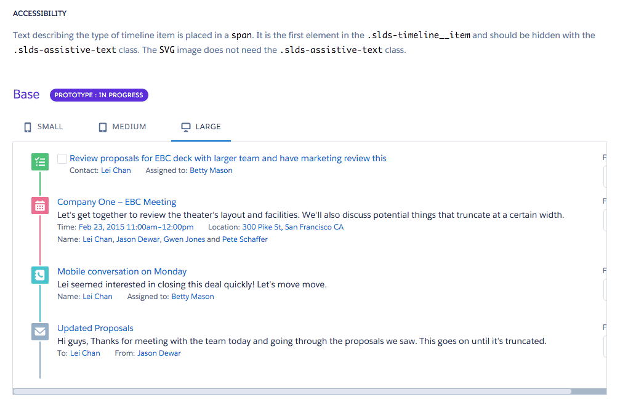Viewport: 620px width, 408px height.
Task: Click the 'Lei seemed interested in closing' description
Action: coord(192,284)
